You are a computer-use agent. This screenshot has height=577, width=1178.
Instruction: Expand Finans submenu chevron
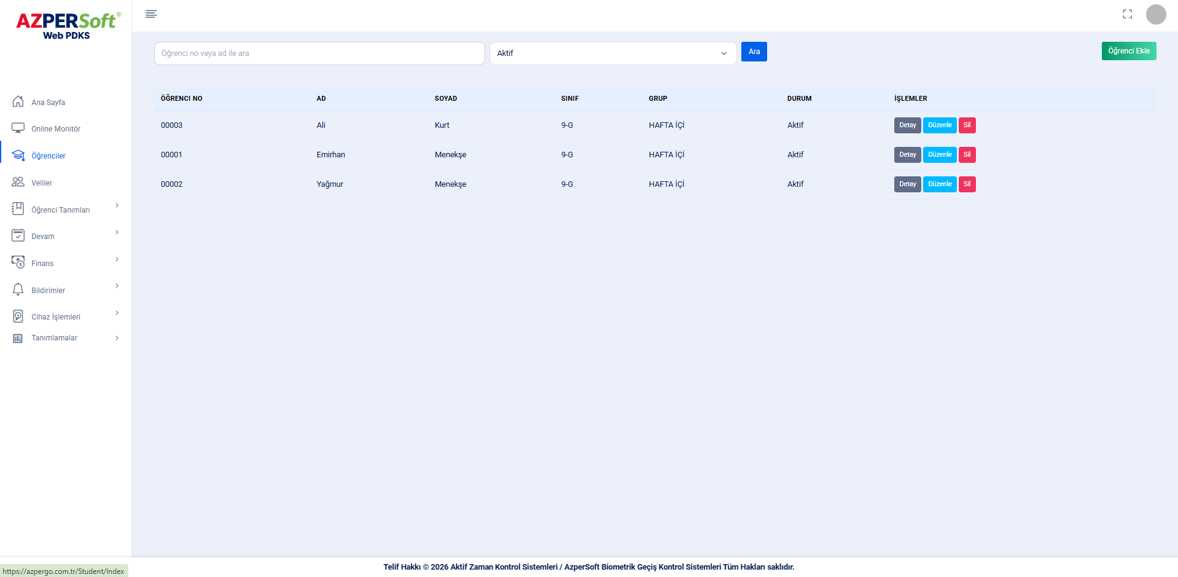coord(117,259)
